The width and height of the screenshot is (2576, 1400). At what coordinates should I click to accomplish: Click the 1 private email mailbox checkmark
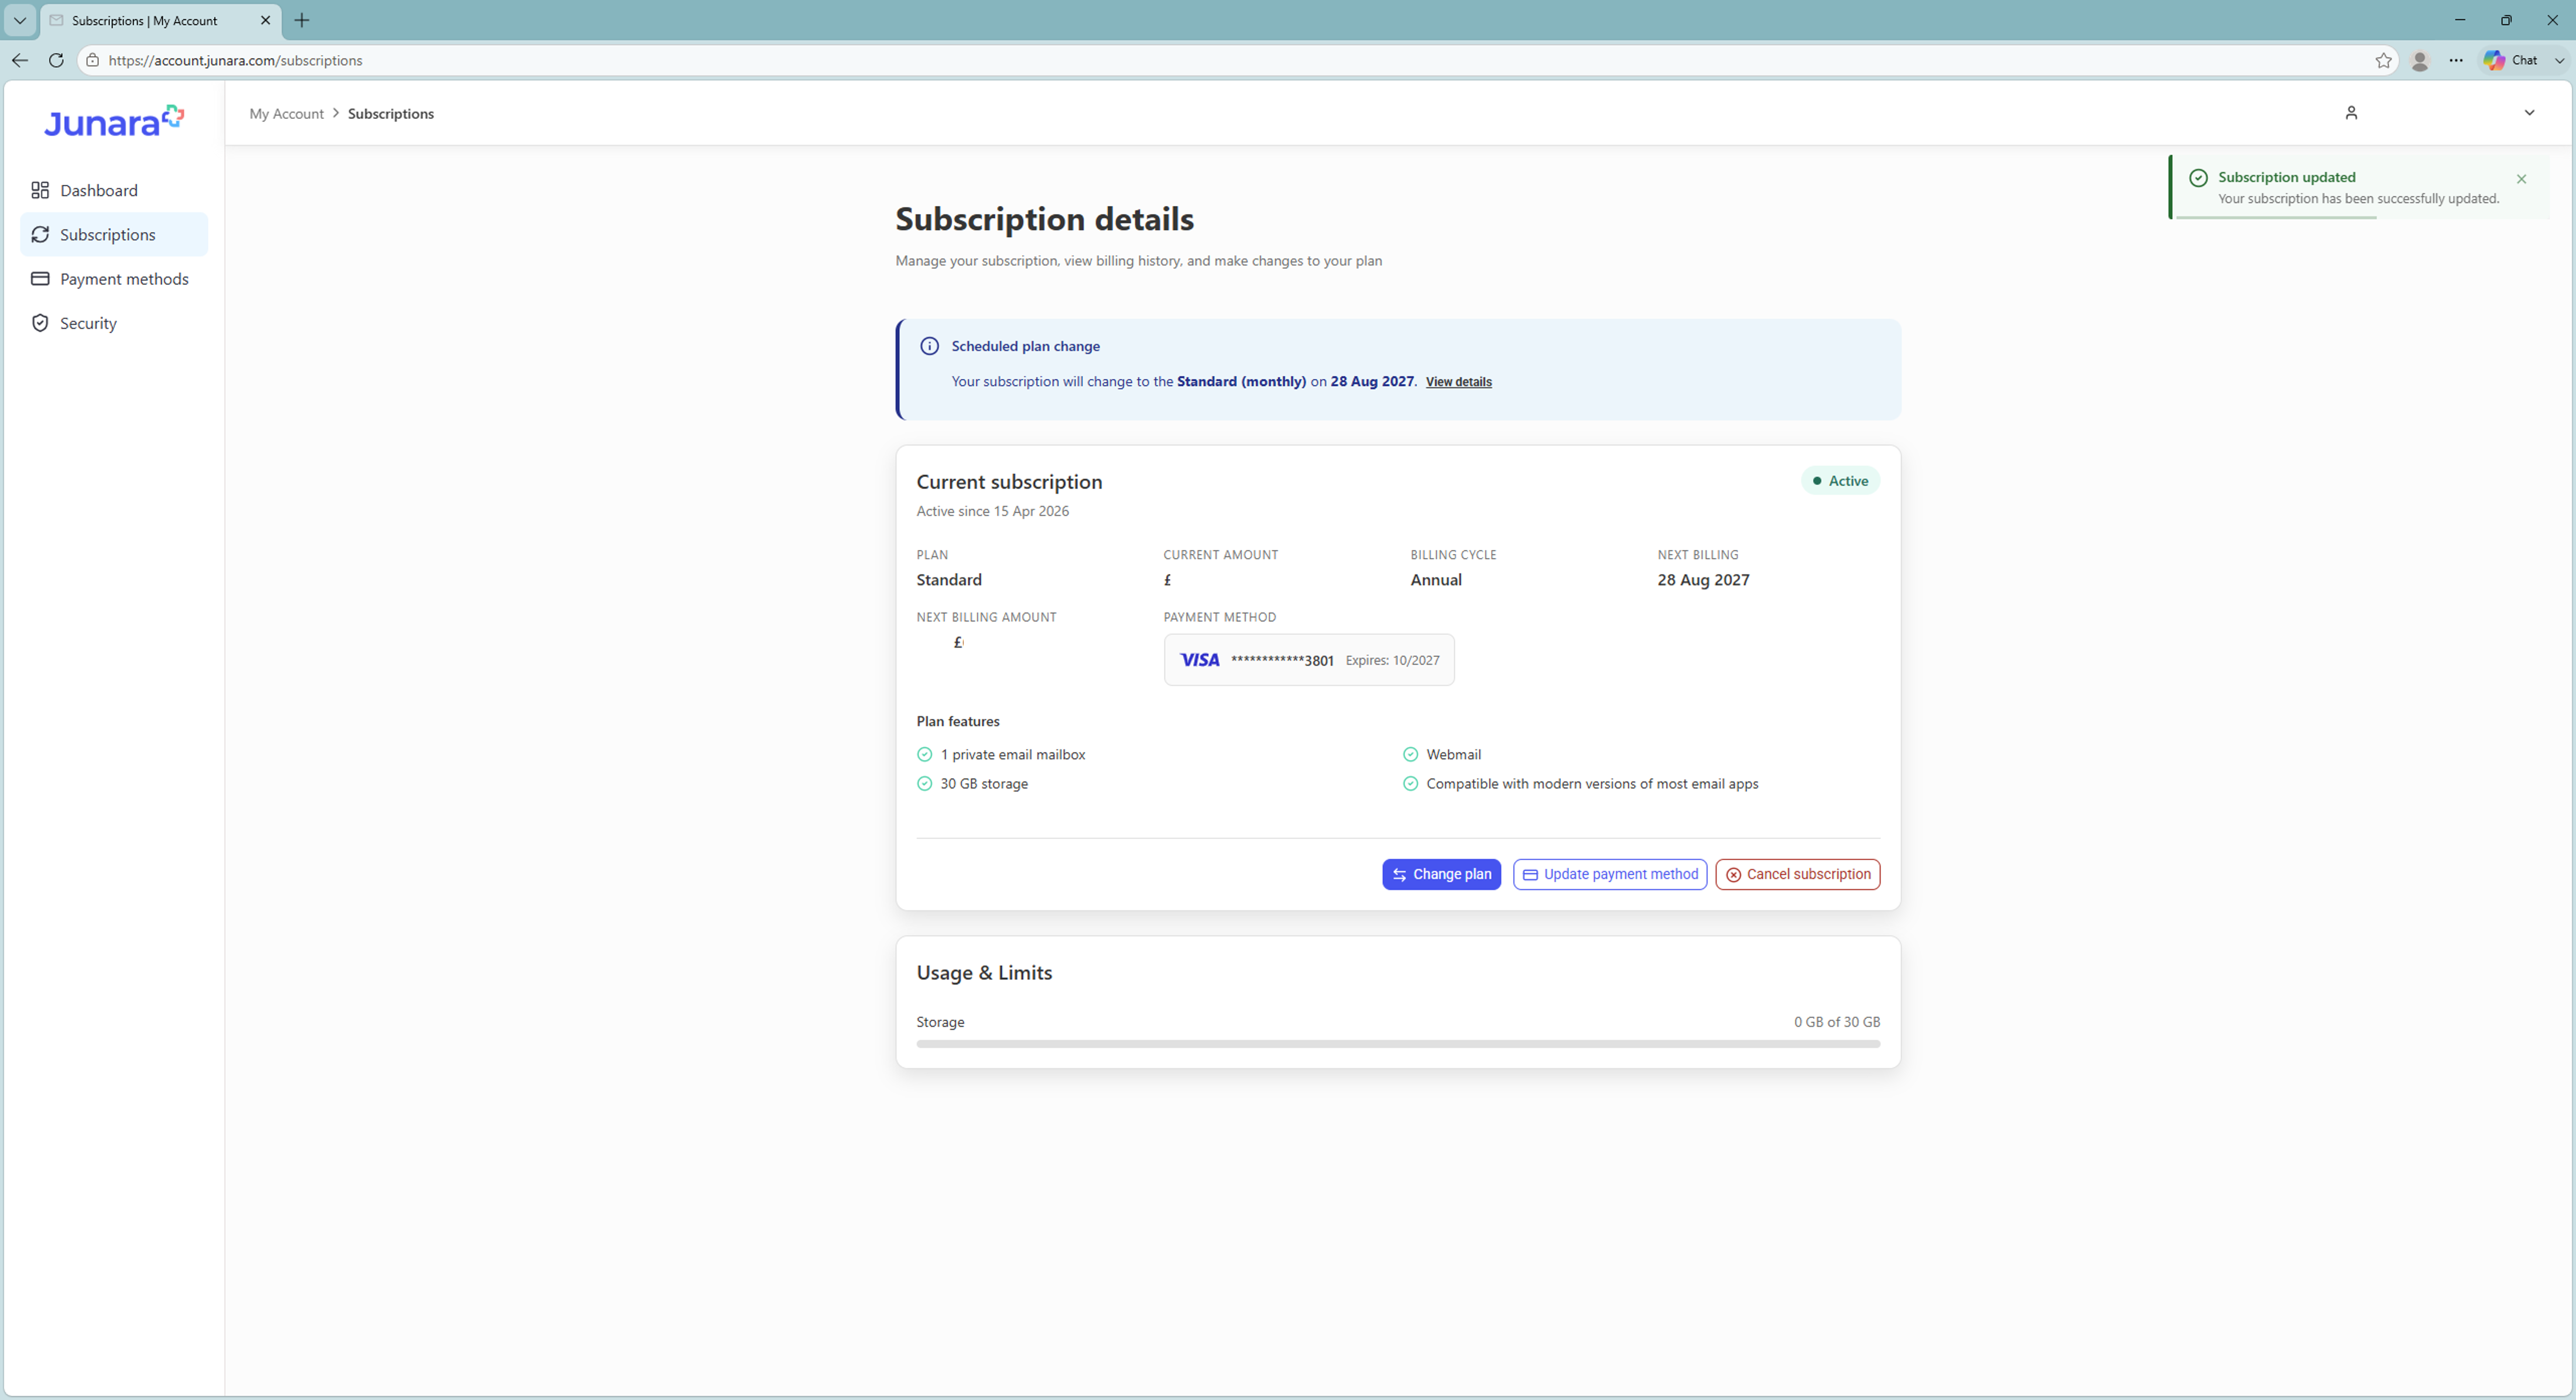(924, 755)
